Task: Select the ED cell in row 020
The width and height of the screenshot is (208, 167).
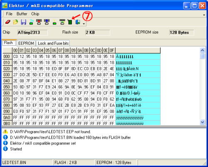Action: click(54, 69)
